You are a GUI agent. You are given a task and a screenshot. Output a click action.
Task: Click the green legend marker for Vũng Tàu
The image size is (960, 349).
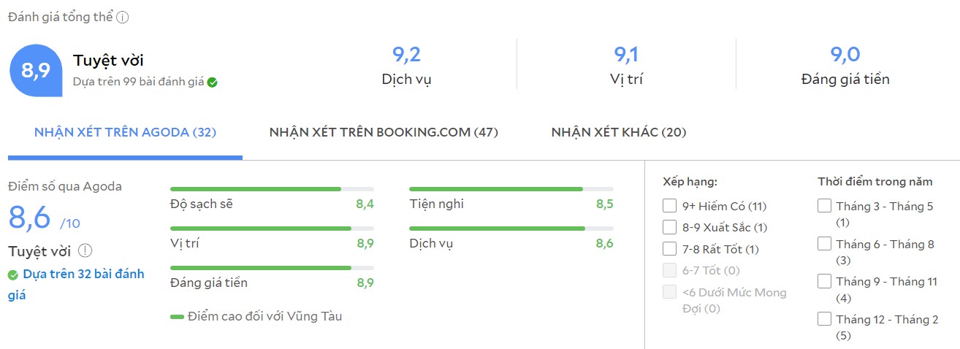(177, 317)
